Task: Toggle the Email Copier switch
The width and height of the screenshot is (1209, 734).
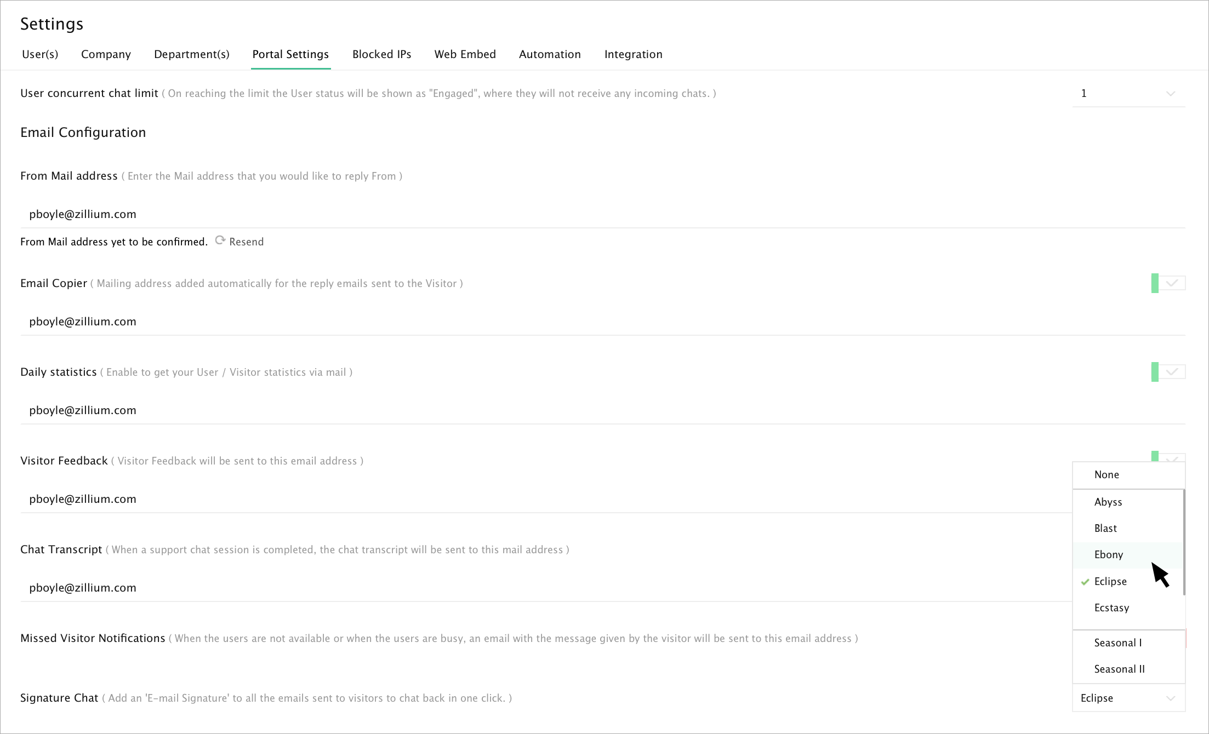Action: tap(1168, 283)
